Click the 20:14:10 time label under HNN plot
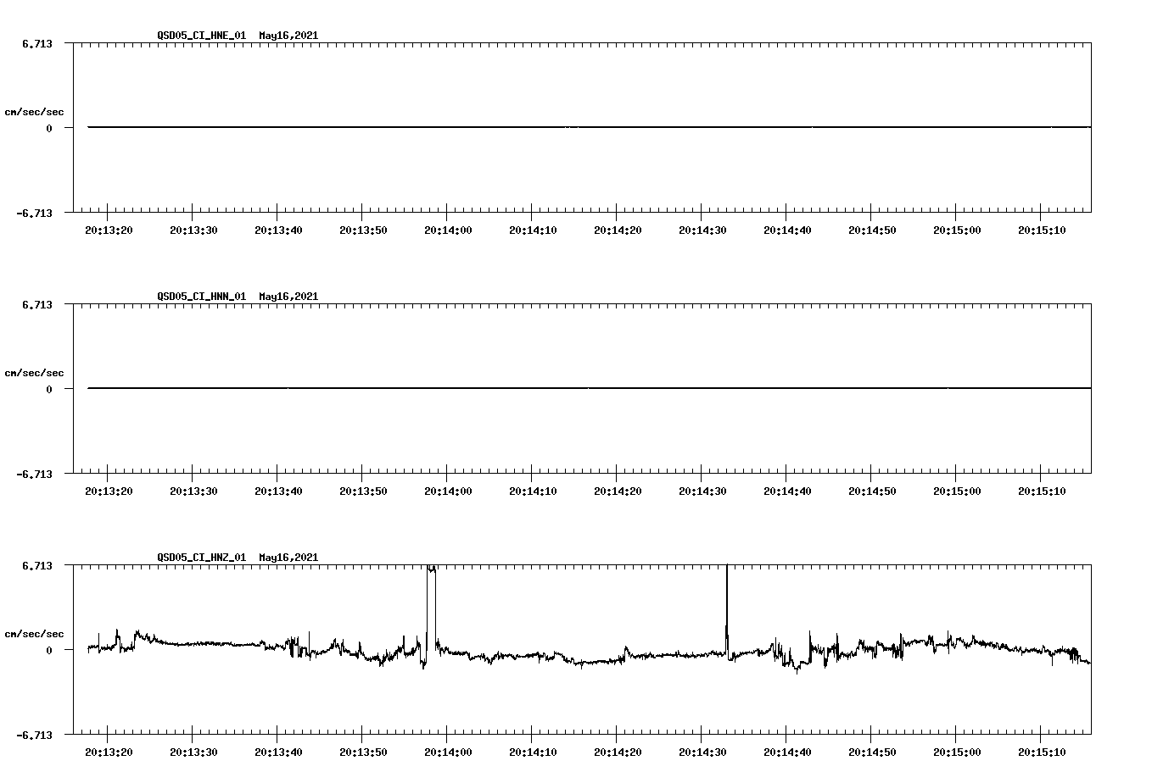1152x783 pixels. click(x=533, y=491)
